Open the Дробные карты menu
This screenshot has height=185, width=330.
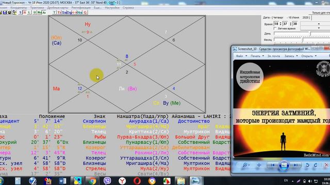point(58,8)
